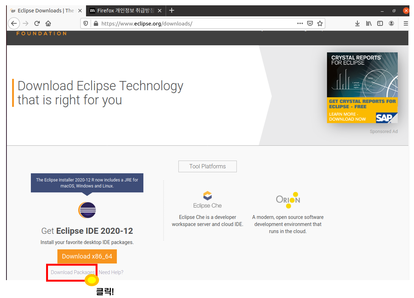Click the Download x86_64 button
This screenshot has height=298, width=414.
[x=87, y=256]
